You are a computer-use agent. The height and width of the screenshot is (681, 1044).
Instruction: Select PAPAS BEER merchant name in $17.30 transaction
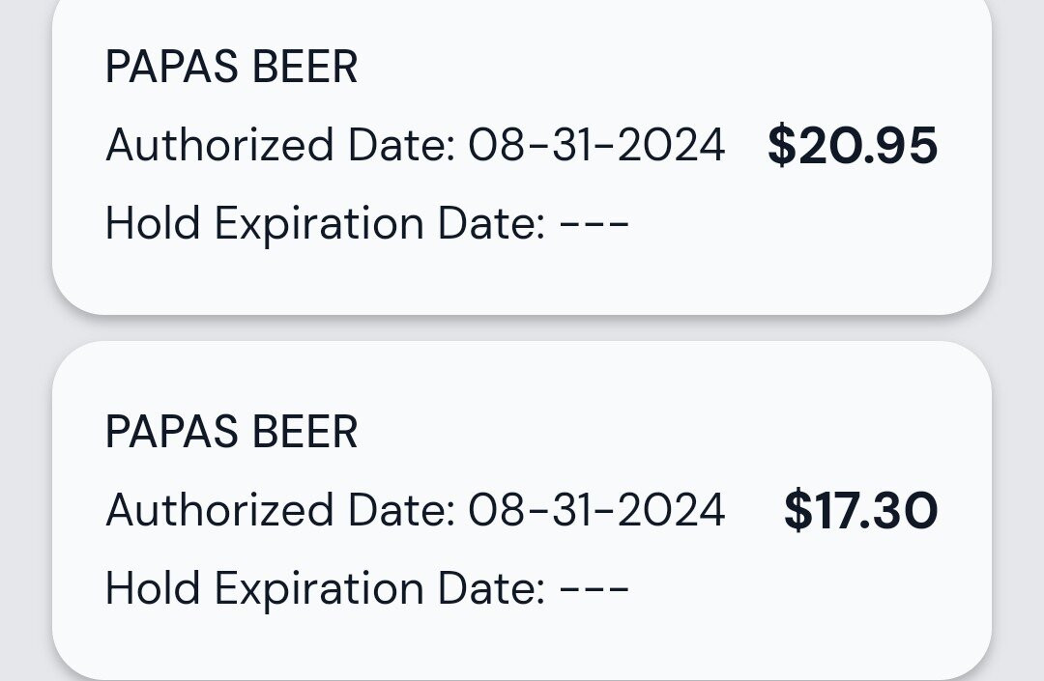click(231, 432)
